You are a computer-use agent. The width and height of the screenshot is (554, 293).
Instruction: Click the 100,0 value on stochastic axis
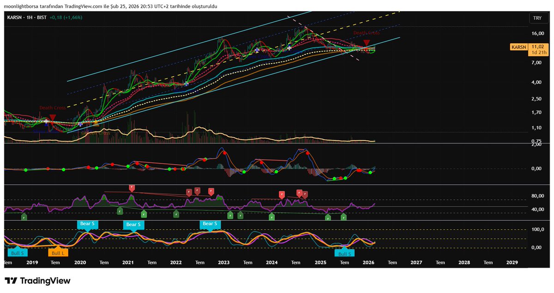pyautogui.click(x=537, y=229)
